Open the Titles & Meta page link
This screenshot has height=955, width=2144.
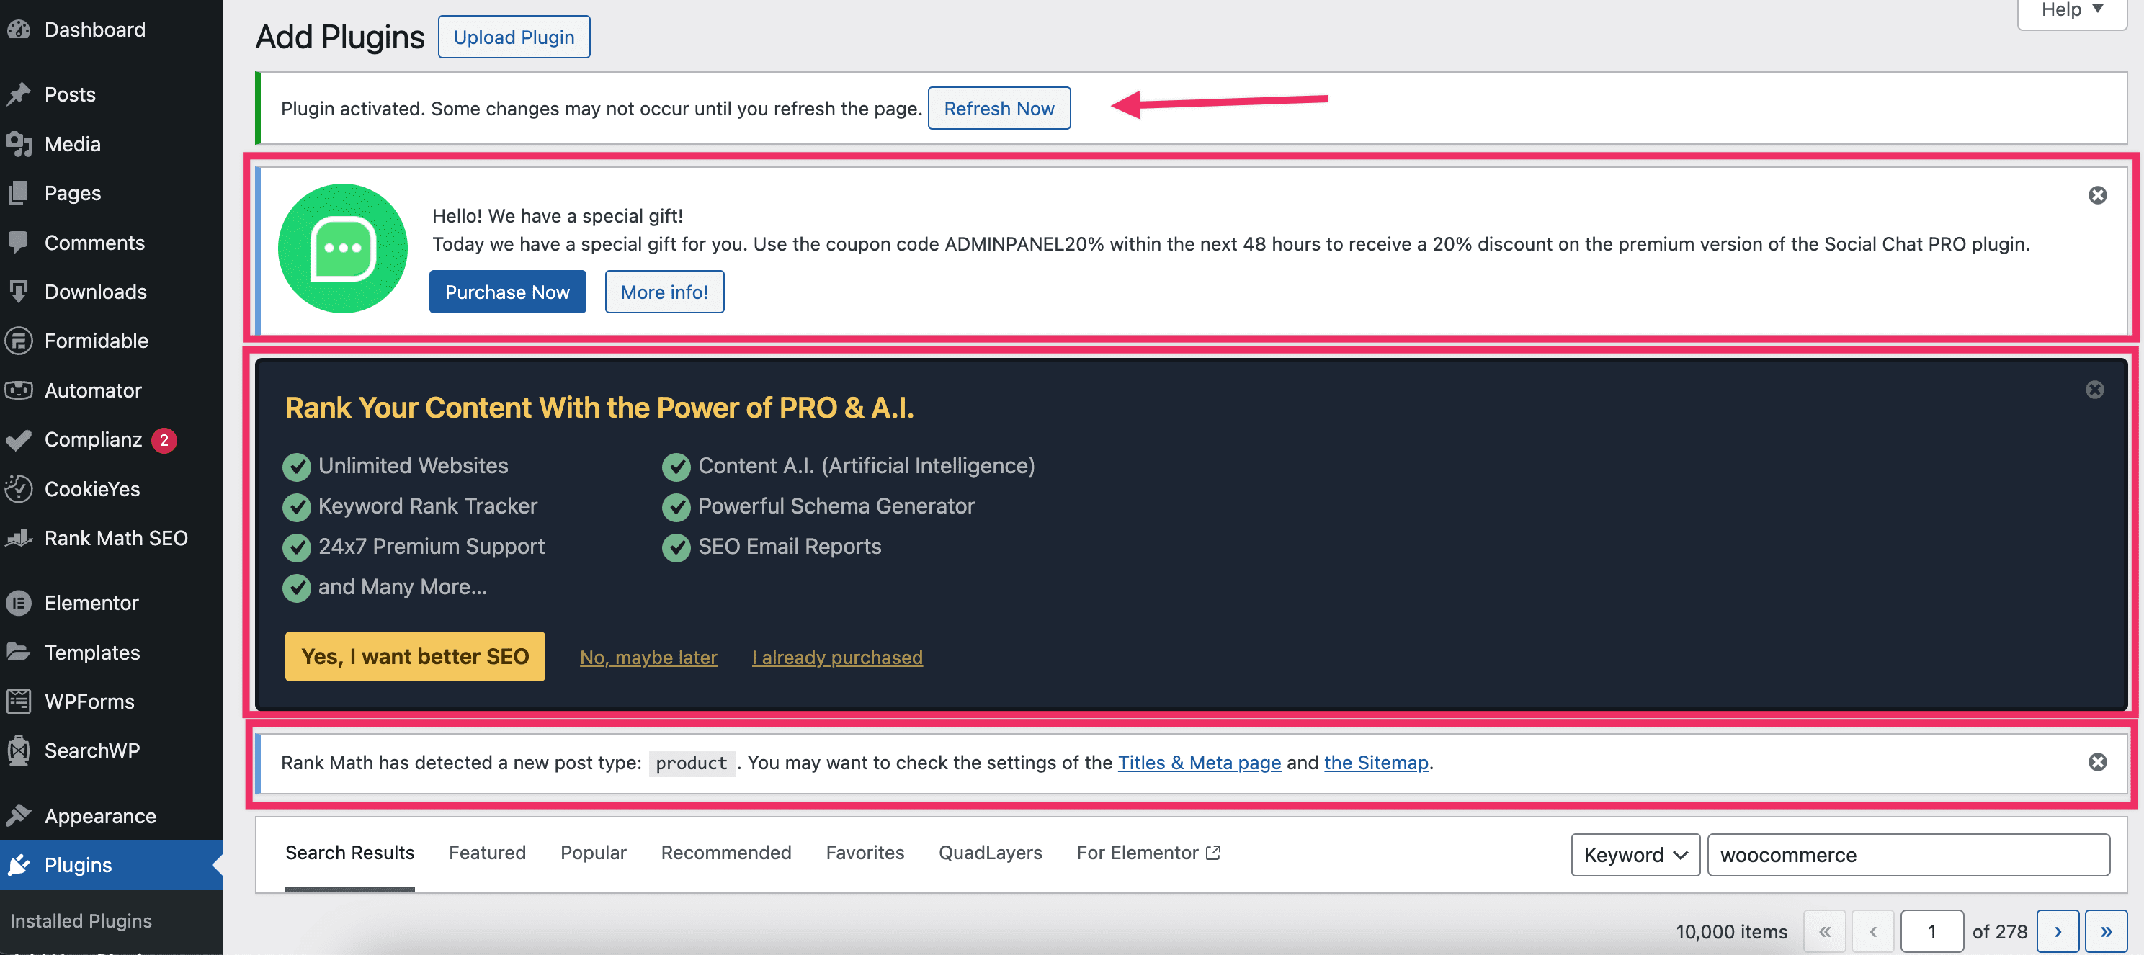click(x=1199, y=762)
